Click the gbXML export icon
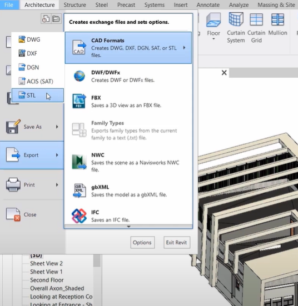The height and width of the screenshot is (306, 298). [x=80, y=190]
